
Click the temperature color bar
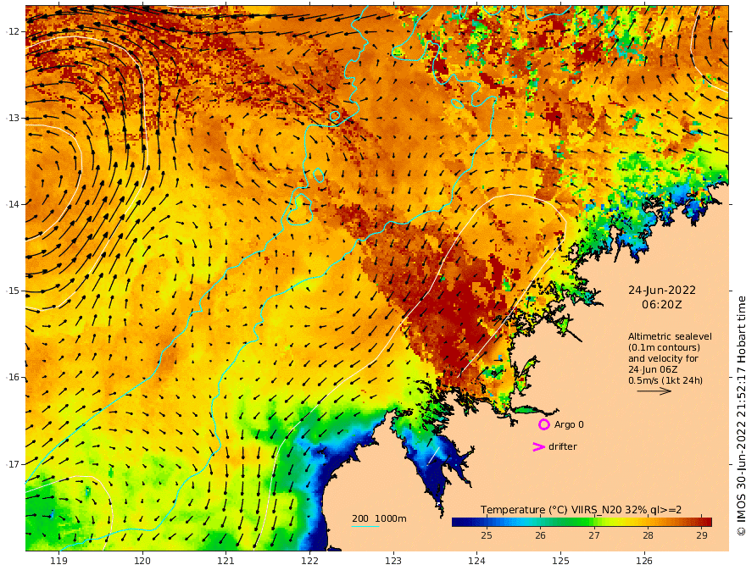tap(582, 522)
